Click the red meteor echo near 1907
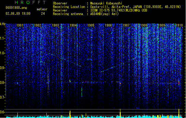Viewport: 186px width, 118px height. coord(120,83)
